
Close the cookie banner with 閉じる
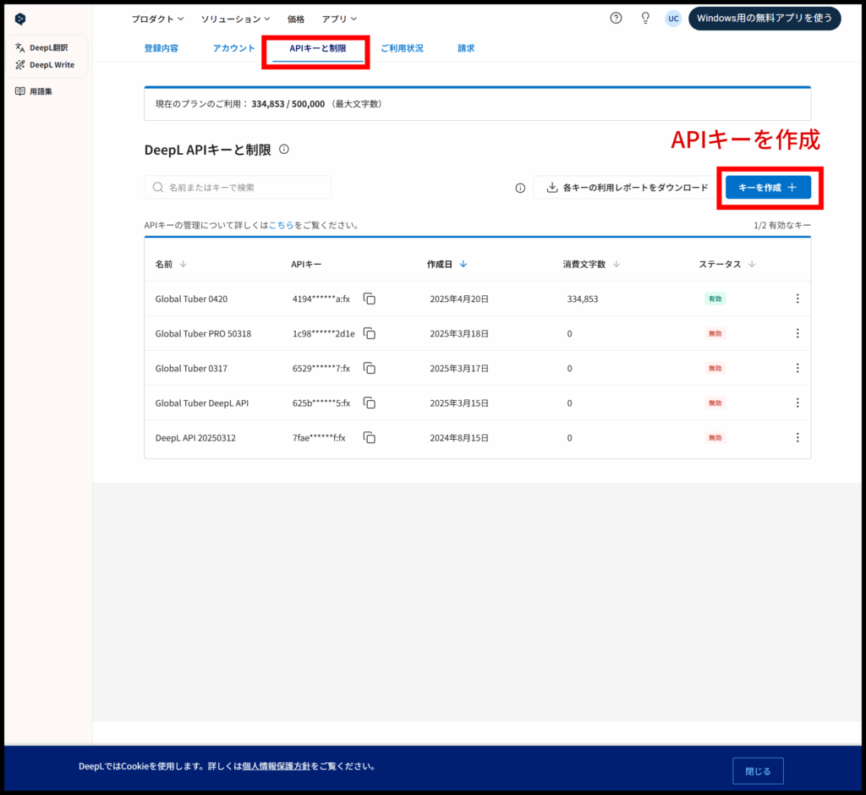coord(758,770)
